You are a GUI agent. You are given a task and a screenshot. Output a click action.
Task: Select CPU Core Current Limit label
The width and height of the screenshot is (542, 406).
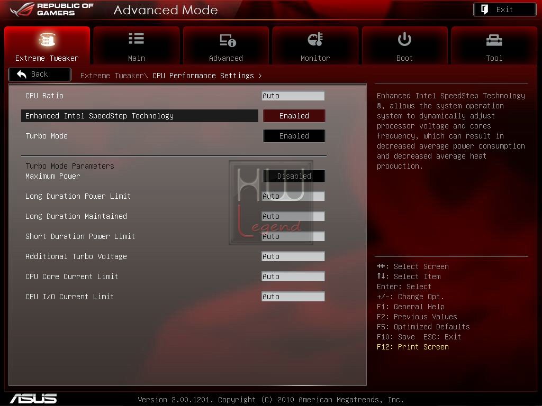(x=71, y=276)
